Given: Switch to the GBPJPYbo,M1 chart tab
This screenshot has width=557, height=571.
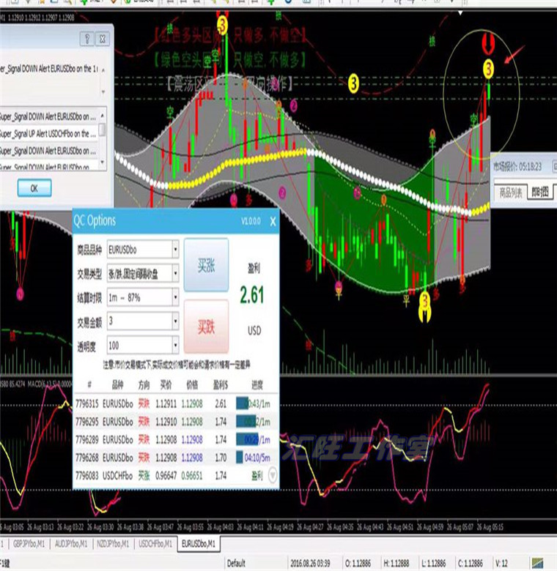Looking at the screenshot, I should tap(30, 543).
